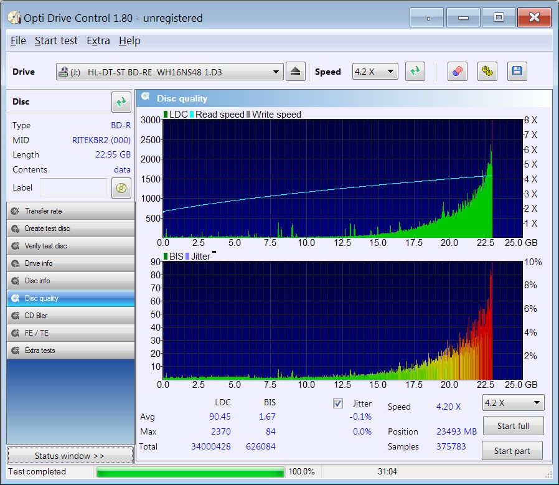Click the BIS green legend swatch
This screenshot has height=485, width=559.
tap(166, 257)
